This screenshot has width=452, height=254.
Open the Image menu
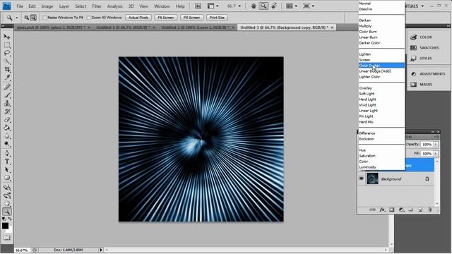coord(47,6)
